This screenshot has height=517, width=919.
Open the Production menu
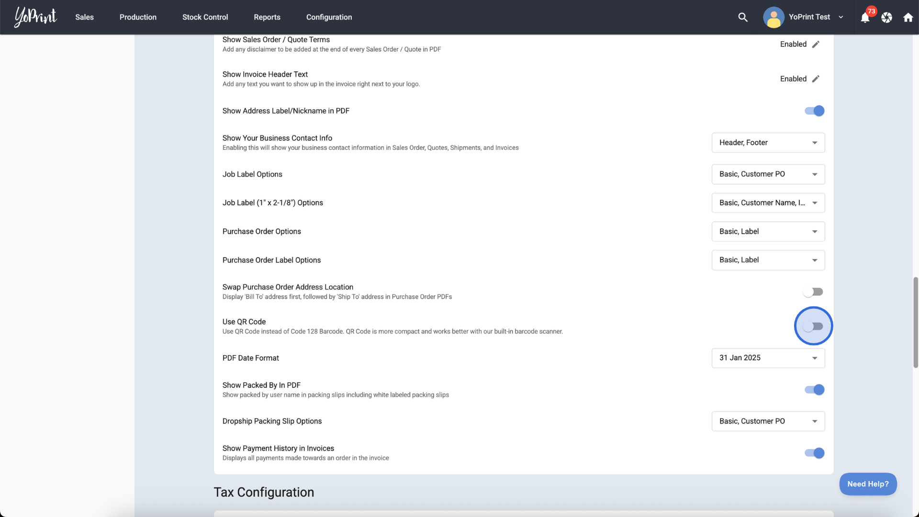point(138,17)
